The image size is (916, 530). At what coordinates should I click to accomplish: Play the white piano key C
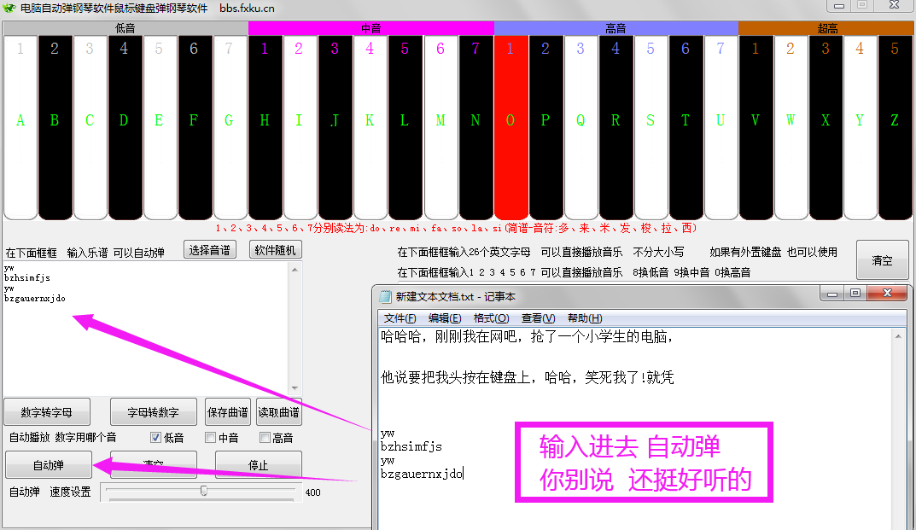[x=90, y=127]
